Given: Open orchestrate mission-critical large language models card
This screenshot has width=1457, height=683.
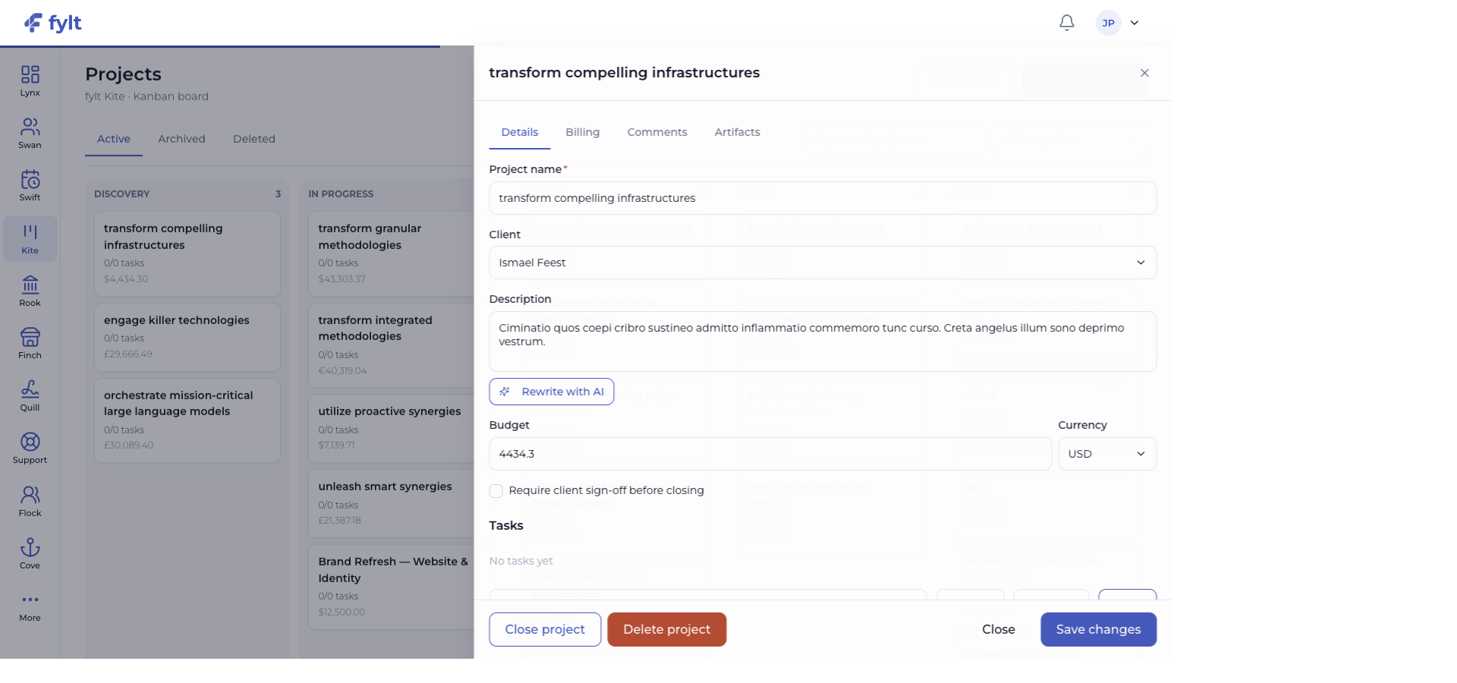Looking at the screenshot, I should (187, 420).
